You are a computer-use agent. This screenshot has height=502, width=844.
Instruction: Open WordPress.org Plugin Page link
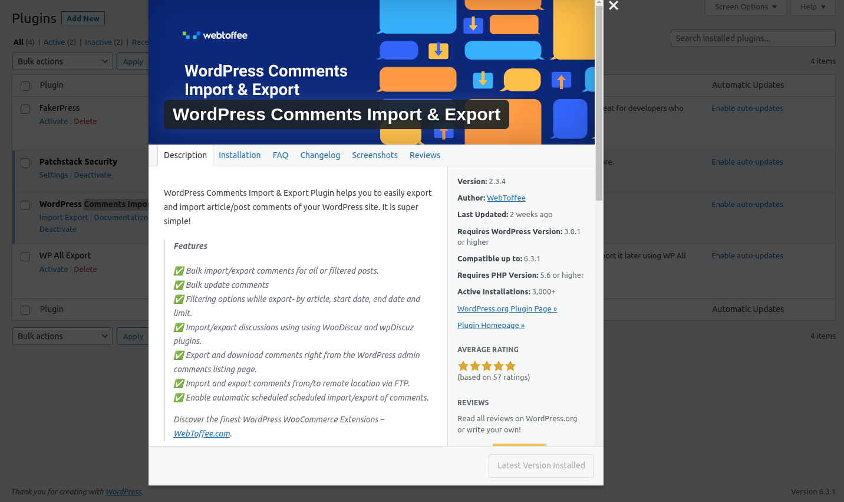[x=507, y=309]
